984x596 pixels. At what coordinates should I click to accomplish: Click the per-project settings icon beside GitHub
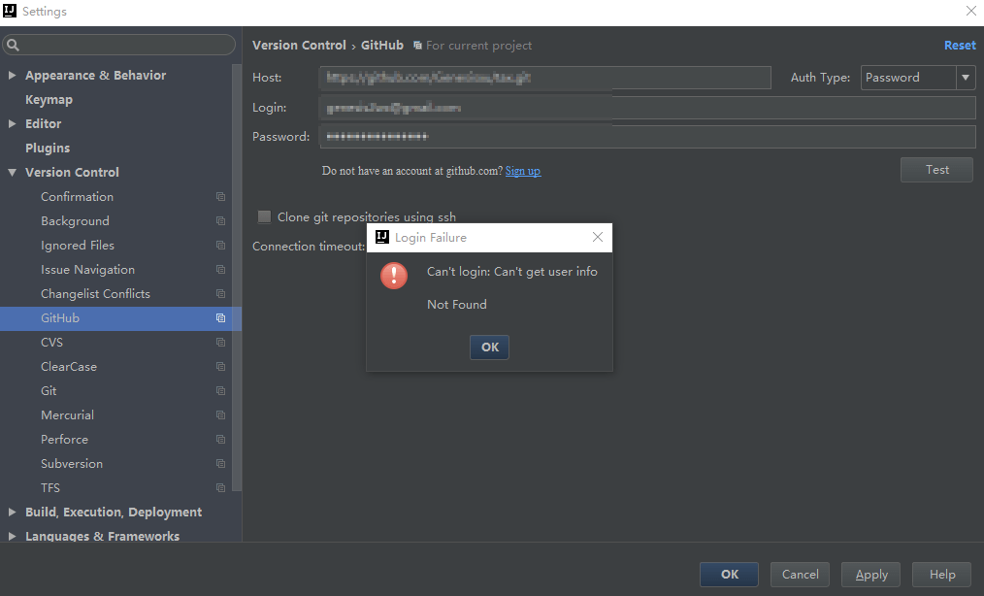pos(223,317)
